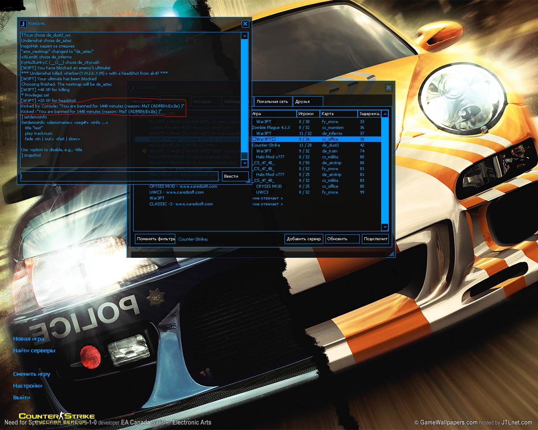
Task: Open Настройки from main menu
Action: coord(28,386)
